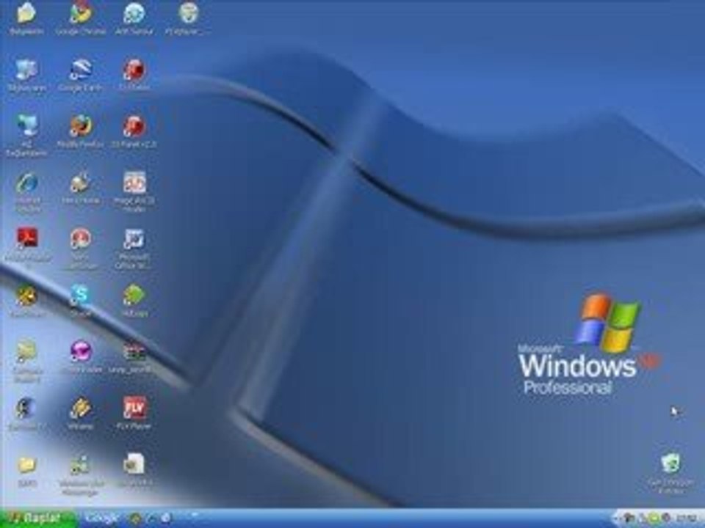This screenshot has height=528, width=705.
Task: Open the network connections monitor icon
Action: pyautogui.click(x=26, y=125)
